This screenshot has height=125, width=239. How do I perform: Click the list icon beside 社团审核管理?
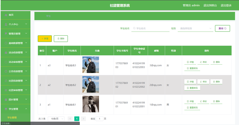click(x=6, y=90)
